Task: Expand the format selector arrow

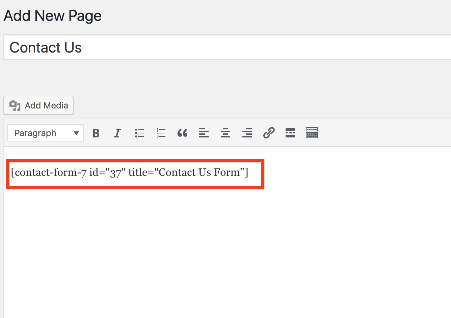Action: point(76,133)
